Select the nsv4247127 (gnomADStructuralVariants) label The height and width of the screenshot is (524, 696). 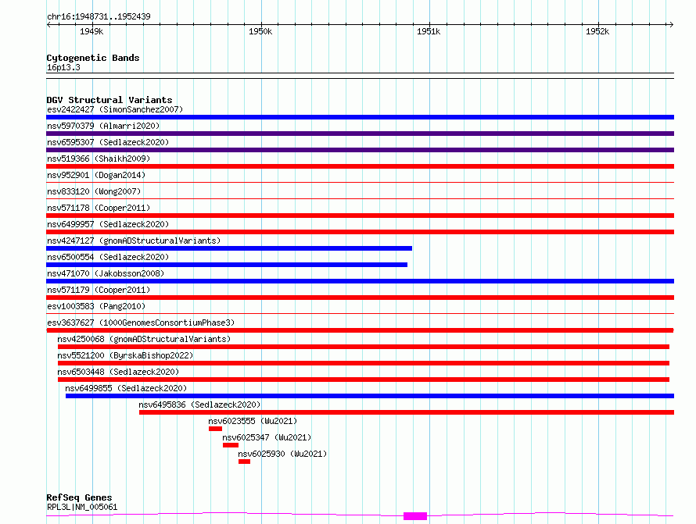pyautogui.click(x=134, y=241)
